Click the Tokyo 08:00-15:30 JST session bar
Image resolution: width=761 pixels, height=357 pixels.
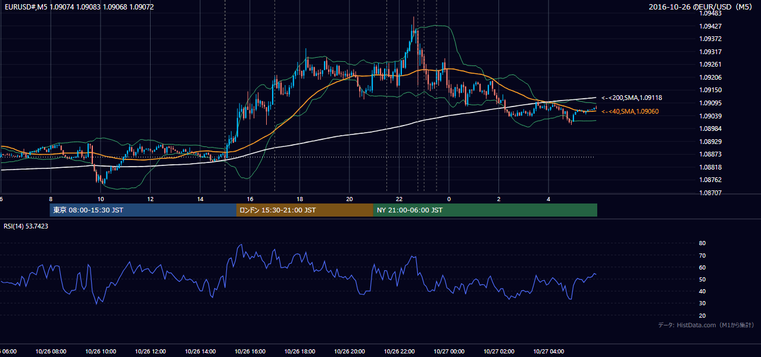click(143, 210)
